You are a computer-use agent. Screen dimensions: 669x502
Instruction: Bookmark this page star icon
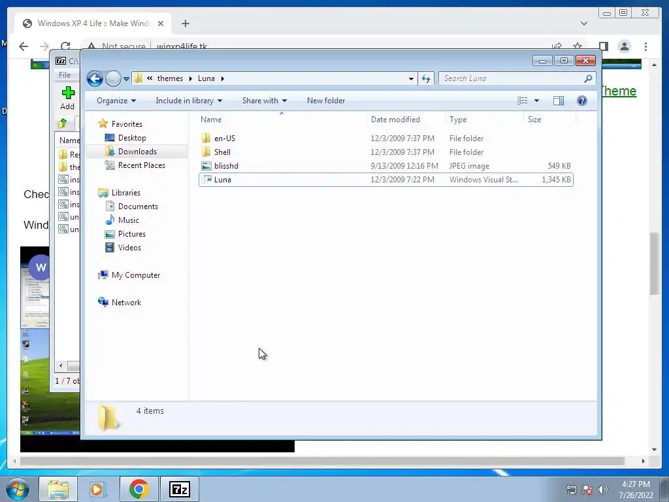click(578, 46)
